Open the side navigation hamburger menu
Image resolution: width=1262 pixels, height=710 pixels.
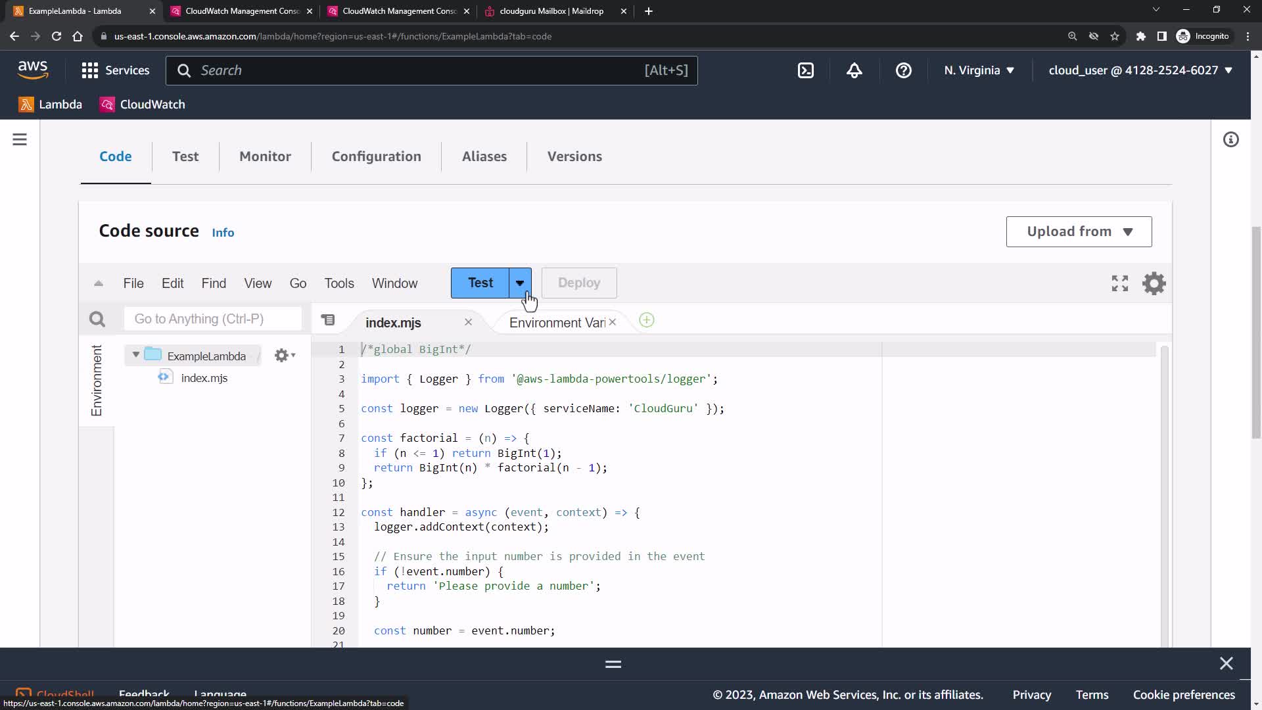(x=20, y=139)
